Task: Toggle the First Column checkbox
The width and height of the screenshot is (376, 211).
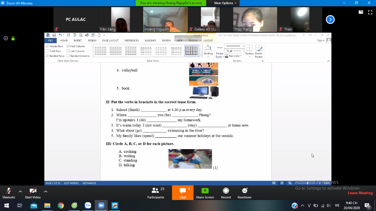Action: [x=68, y=46]
